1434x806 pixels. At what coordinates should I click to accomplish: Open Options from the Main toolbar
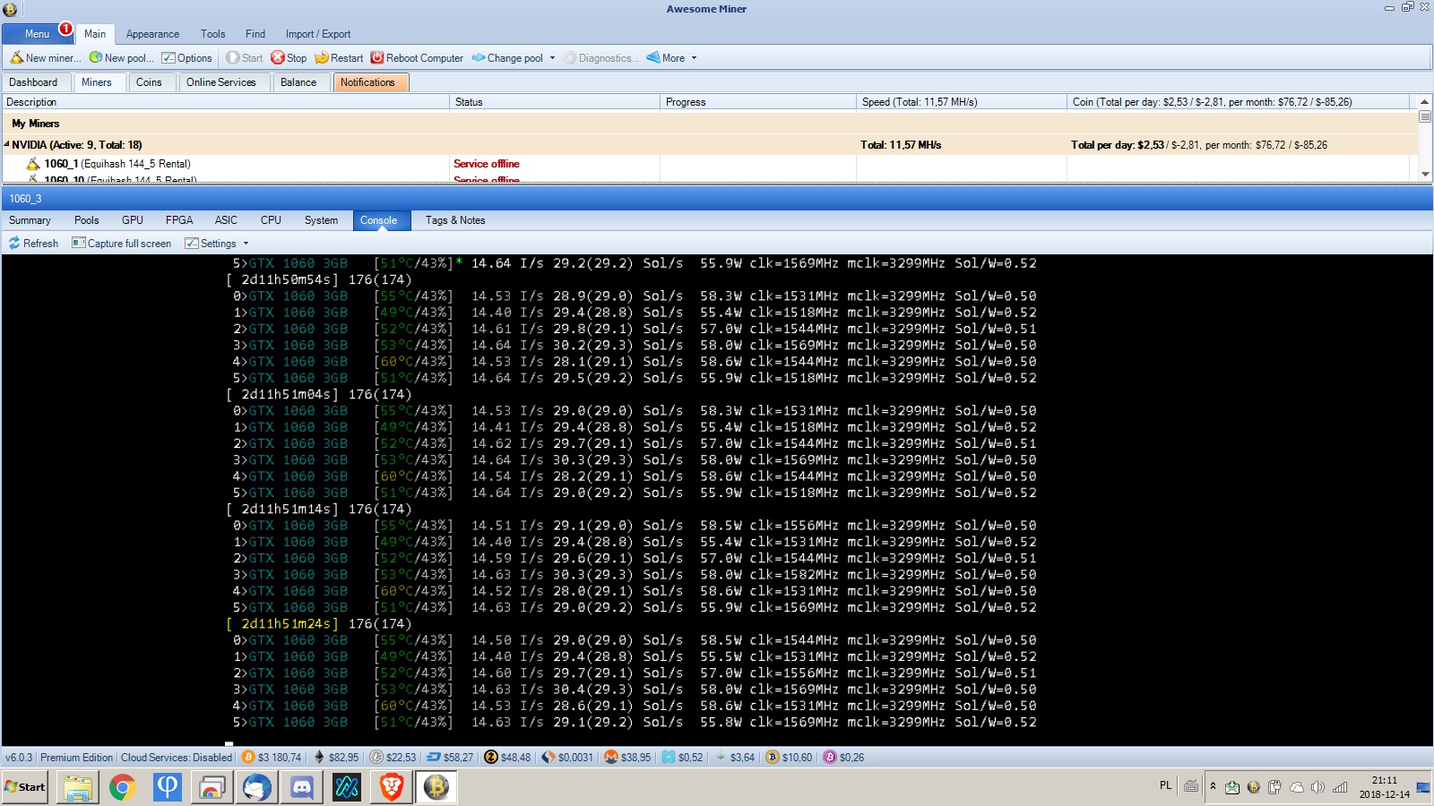[186, 58]
